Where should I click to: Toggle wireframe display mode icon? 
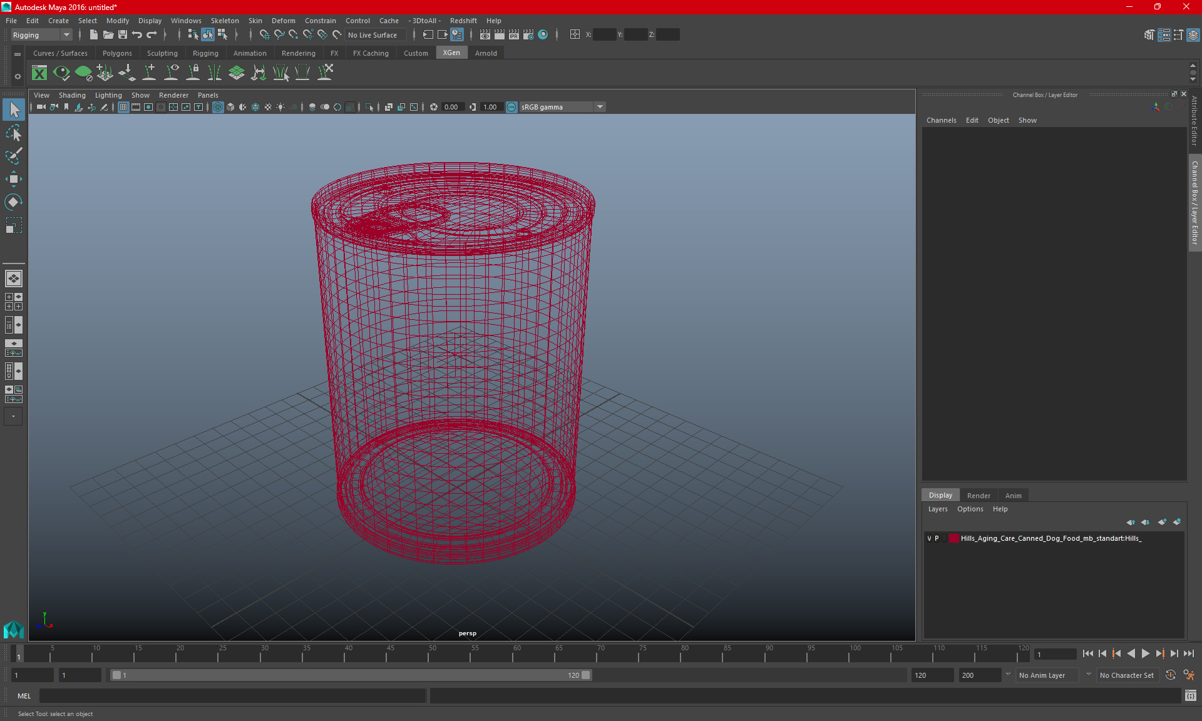point(217,106)
